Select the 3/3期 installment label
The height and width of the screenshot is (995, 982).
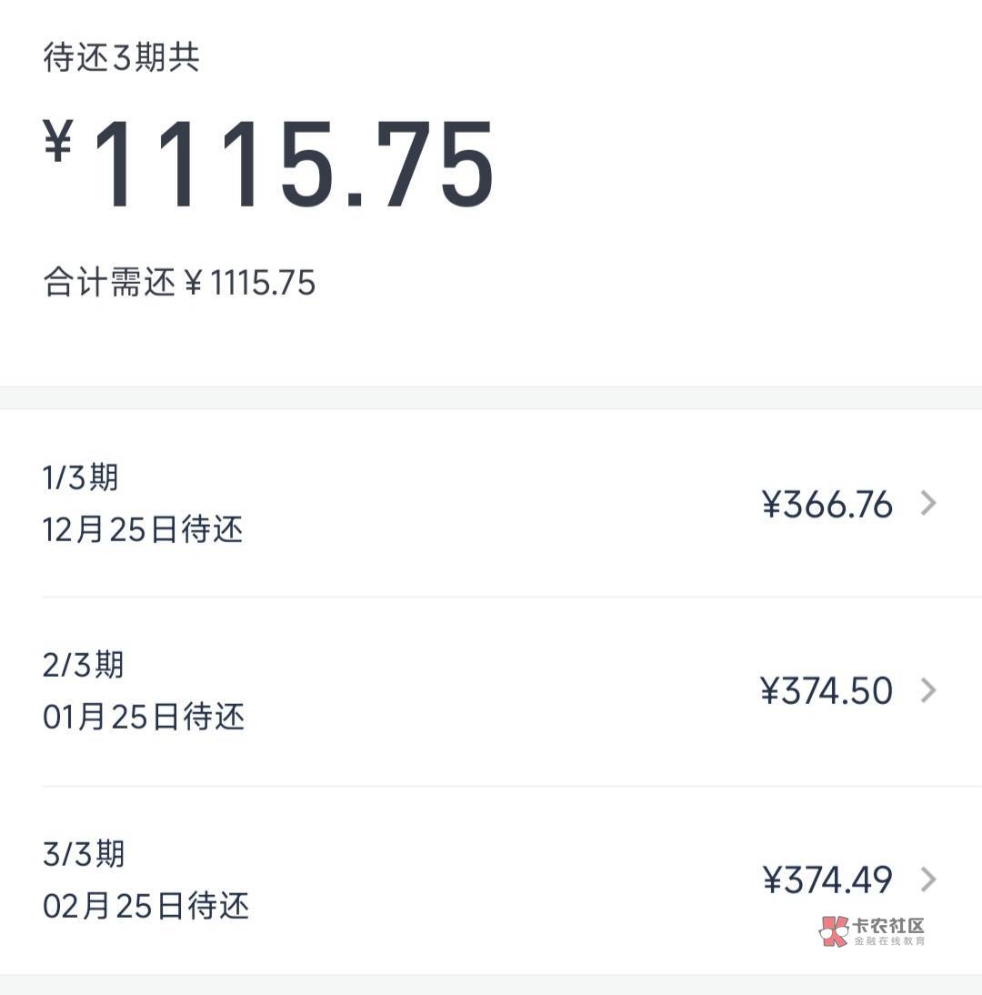click(84, 853)
